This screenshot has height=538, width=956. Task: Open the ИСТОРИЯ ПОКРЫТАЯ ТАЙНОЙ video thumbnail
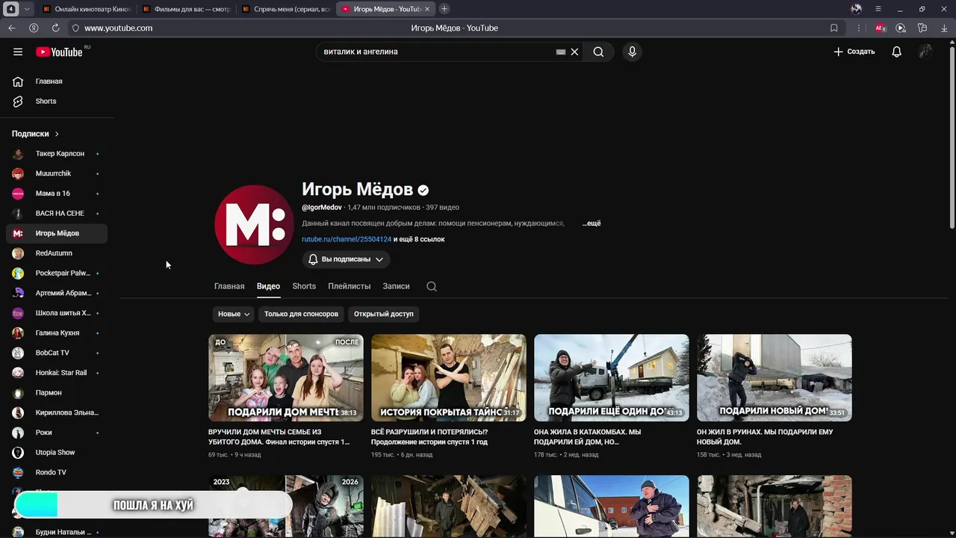[449, 377]
